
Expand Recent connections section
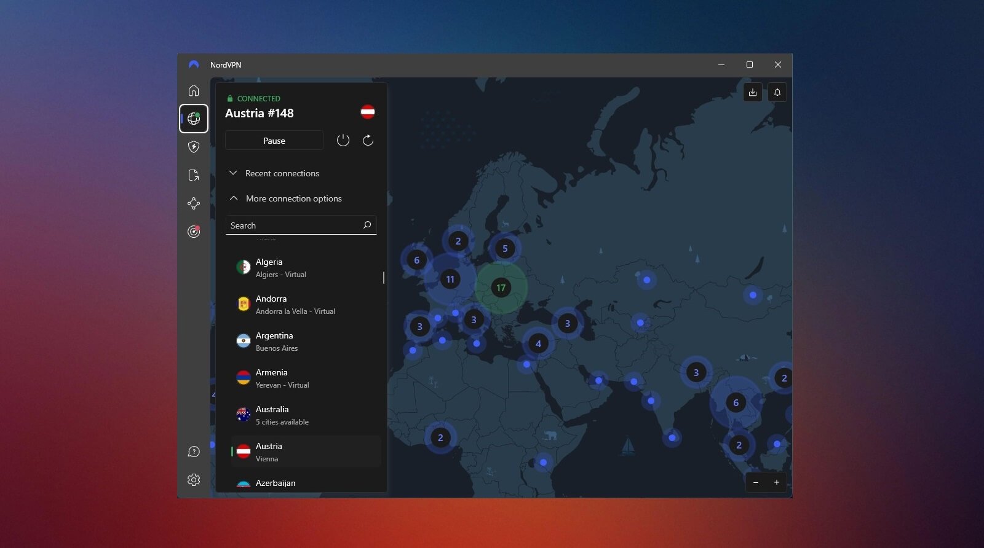pyautogui.click(x=274, y=173)
